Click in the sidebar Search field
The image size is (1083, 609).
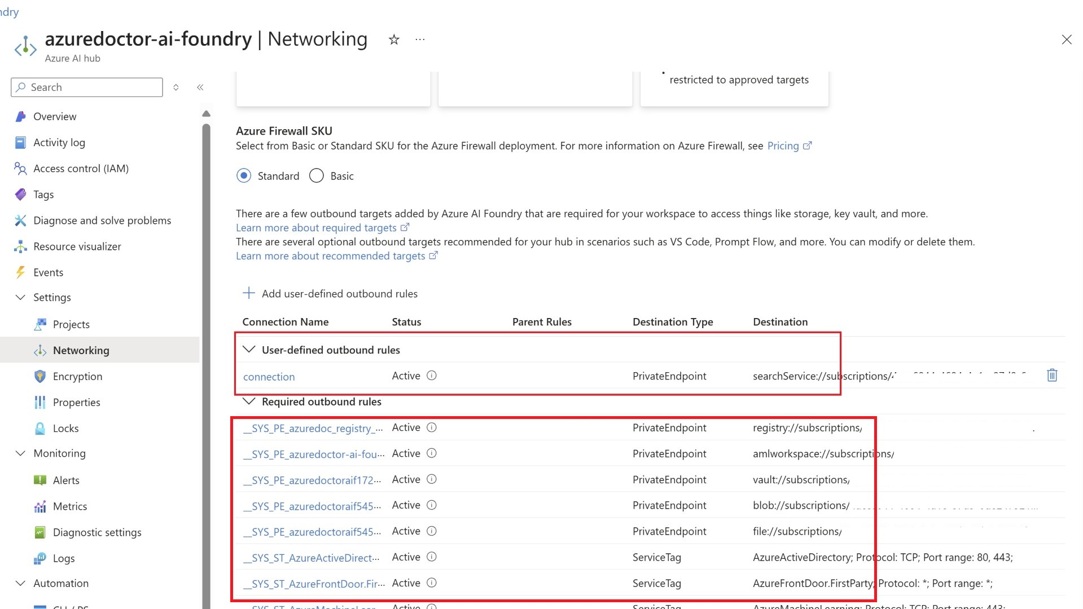(87, 87)
